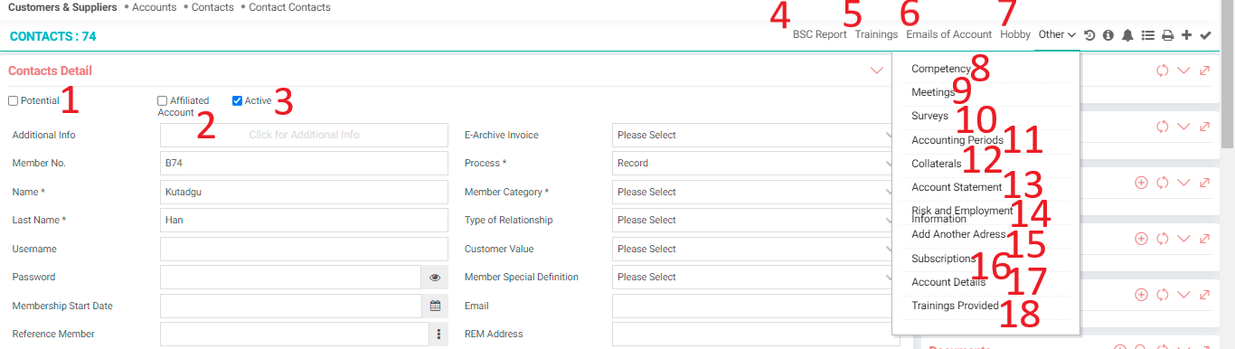Open notifications bell icon
The image size is (1235, 349).
pyautogui.click(x=1127, y=35)
